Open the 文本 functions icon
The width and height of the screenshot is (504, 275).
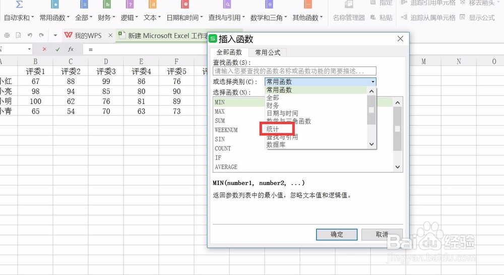[x=152, y=4]
